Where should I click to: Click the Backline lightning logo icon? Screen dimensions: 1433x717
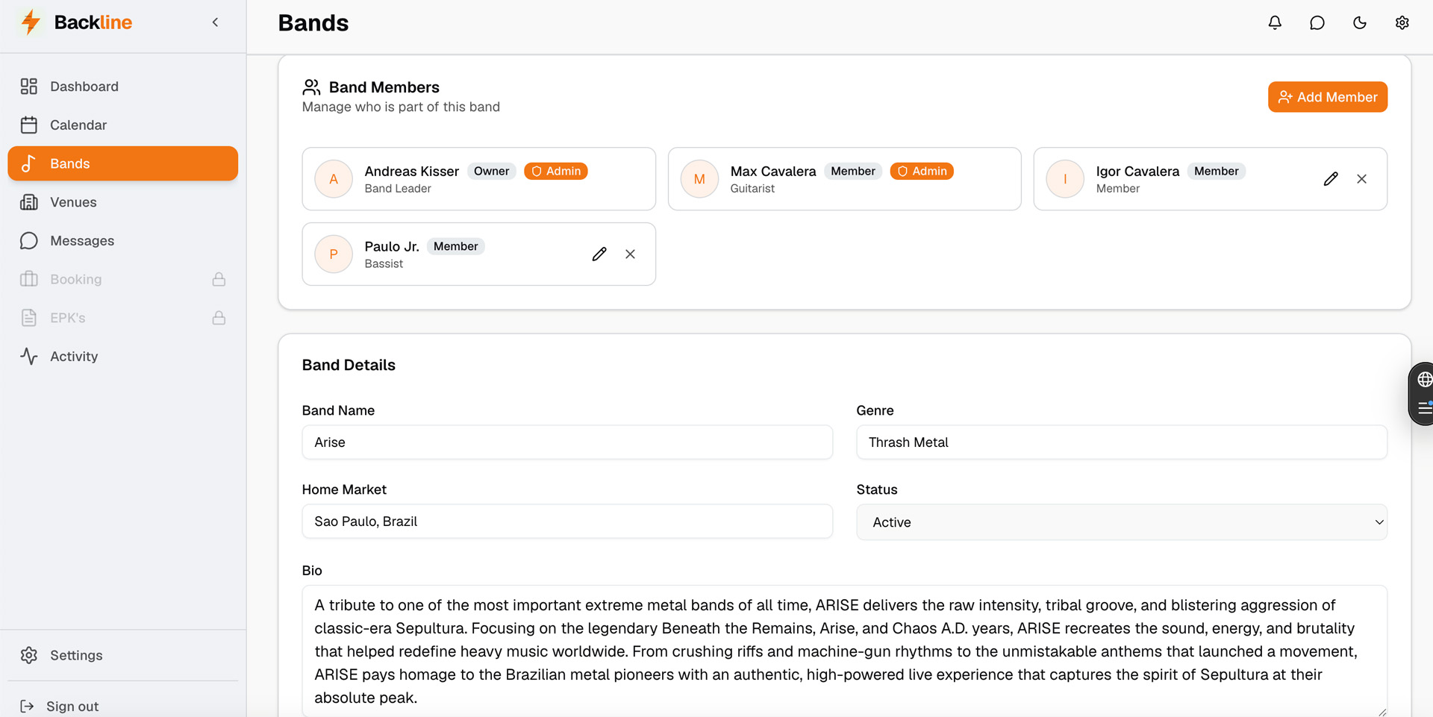31,22
